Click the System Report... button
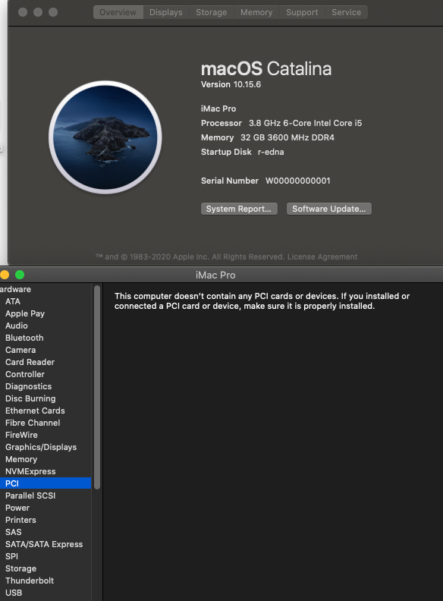 (239, 209)
